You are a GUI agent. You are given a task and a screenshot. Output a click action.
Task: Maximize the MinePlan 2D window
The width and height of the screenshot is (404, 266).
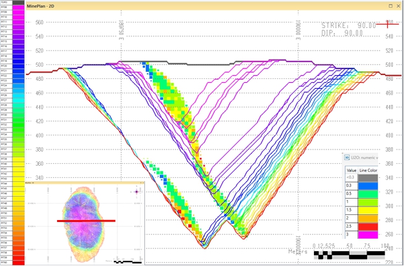(x=390, y=5)
